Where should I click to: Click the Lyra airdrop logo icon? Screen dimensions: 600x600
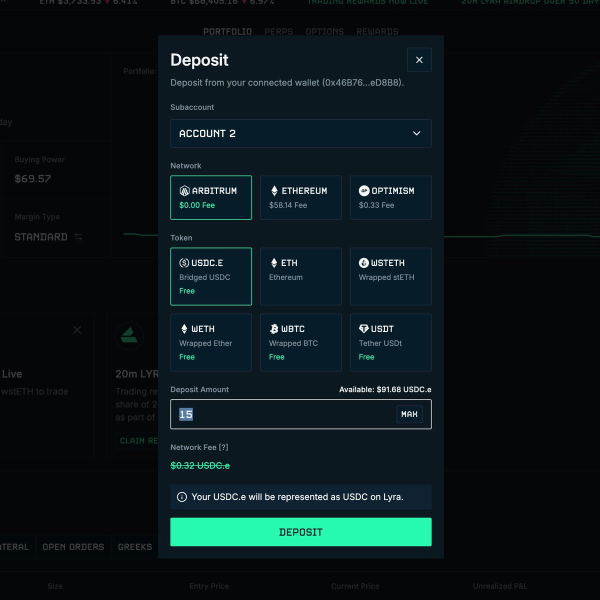click(129, 336)
